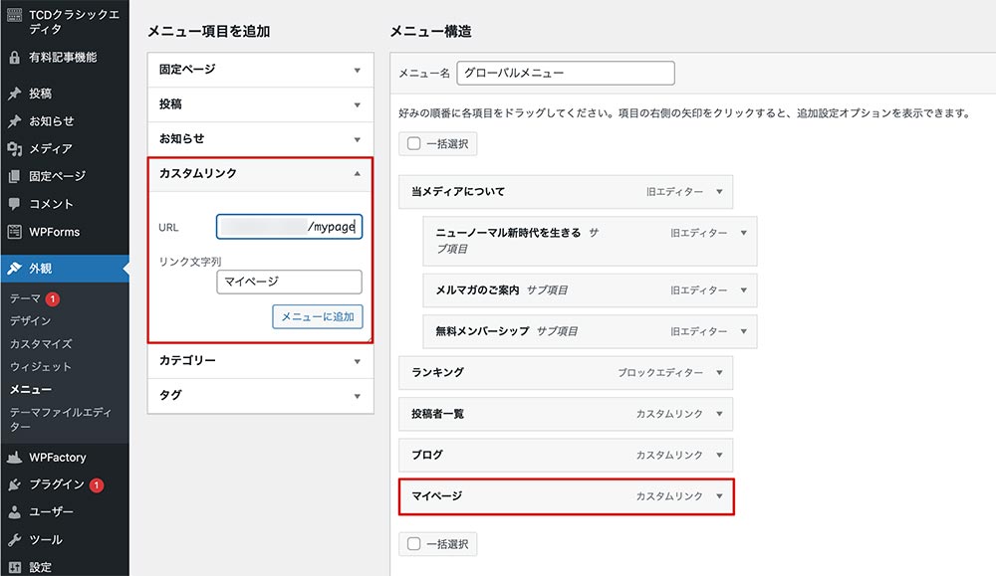Click the user icon beside ユーザー
Image resolution: width=996 pixels, height=576 pixels.
coord(14,512)
